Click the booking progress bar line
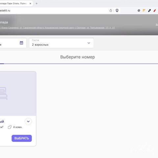 (x=79, y=64)
